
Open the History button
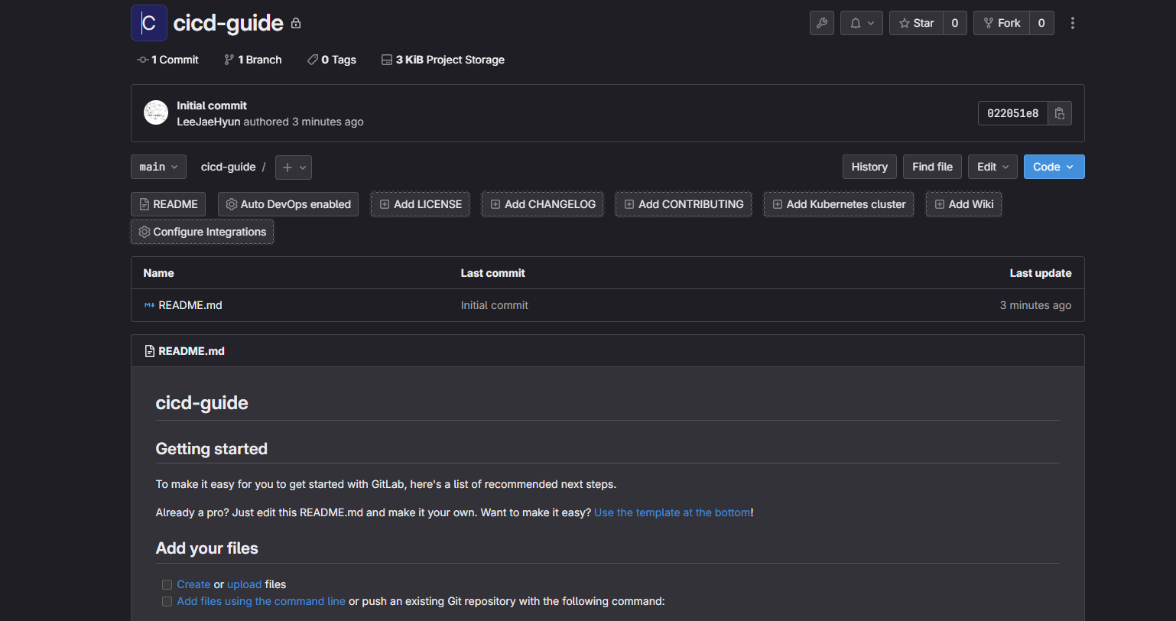869,167
